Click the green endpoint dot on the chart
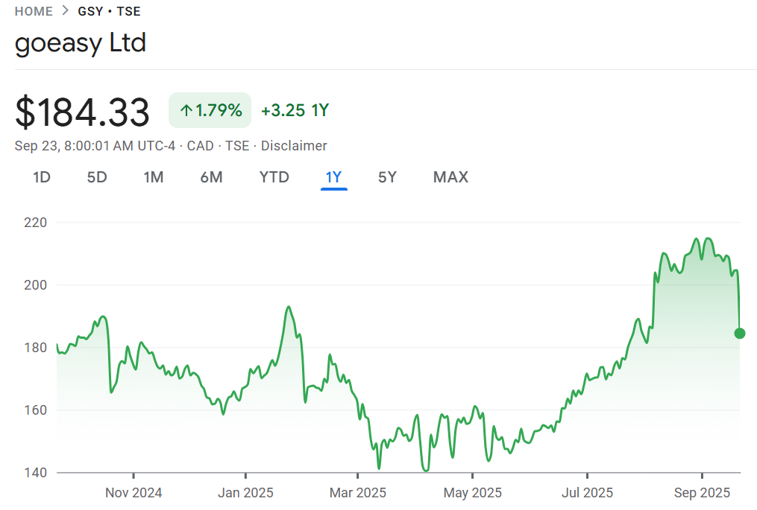Image resolution: width=757 pixels, height=510 pixels. coord(740,333)
